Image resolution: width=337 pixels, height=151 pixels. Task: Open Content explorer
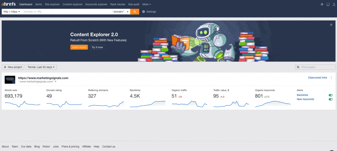pyautogui.click(x=72, y=4)
